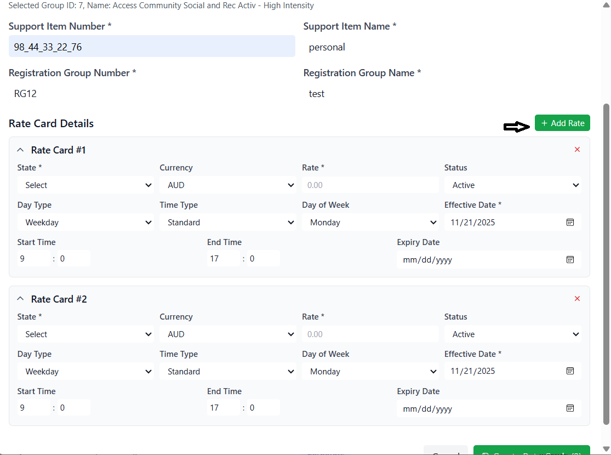Remove Rate Card #2 with red X
Viewport: 611px width, 455px height.
coord(577,299)
